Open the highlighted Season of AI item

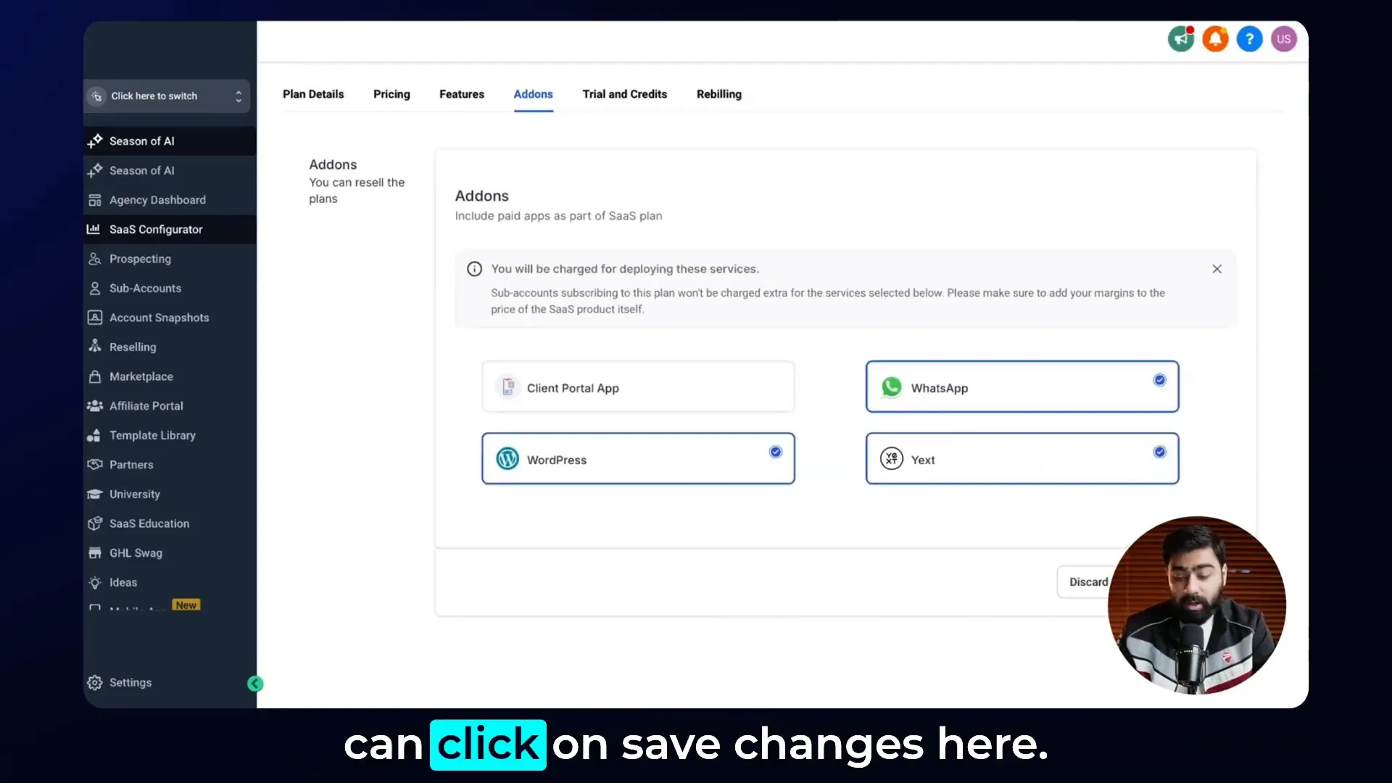pyautogui.click(x=170, y=141)
